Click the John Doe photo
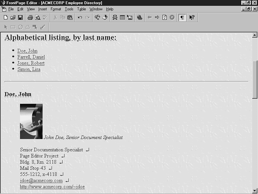The width and height of the screenshot is (258, 194). [31, 121]
